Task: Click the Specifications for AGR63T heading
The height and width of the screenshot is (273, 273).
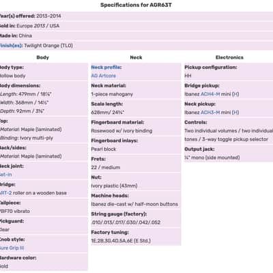Action: pyautogui.click(x=136, y=5)
